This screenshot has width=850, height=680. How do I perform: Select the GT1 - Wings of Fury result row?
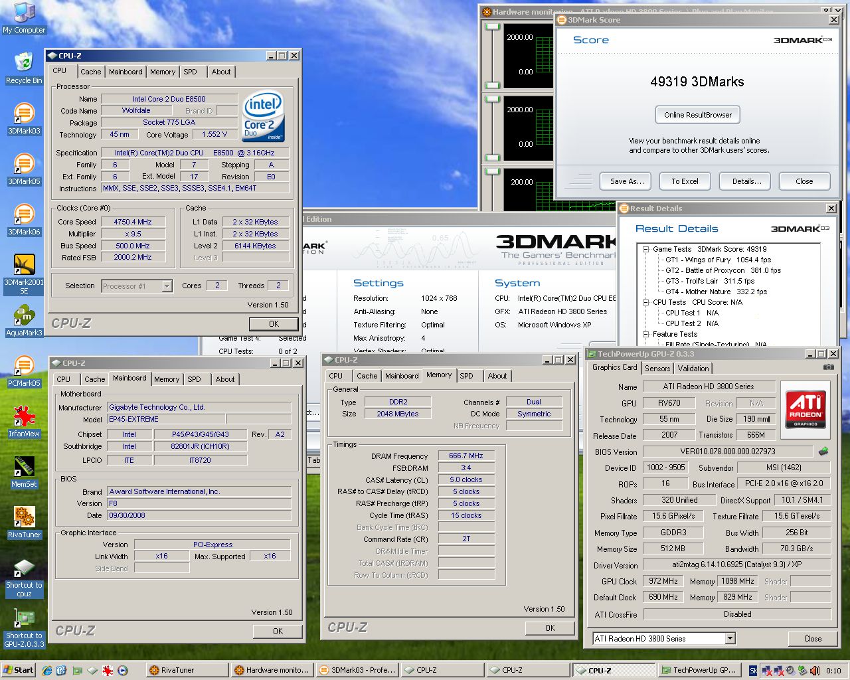pos(719,260)
